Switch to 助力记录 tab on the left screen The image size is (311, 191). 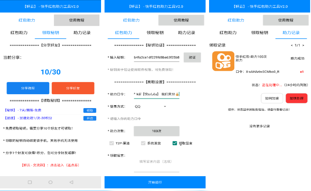[x=82, y=33]
